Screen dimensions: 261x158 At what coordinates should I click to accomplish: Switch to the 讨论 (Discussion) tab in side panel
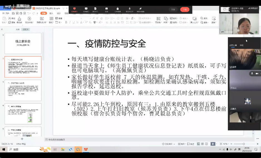tap(242, 45)
